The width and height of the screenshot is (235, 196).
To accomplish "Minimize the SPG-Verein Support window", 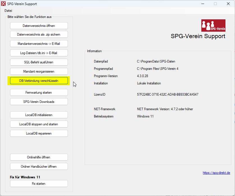I will 203,4.
